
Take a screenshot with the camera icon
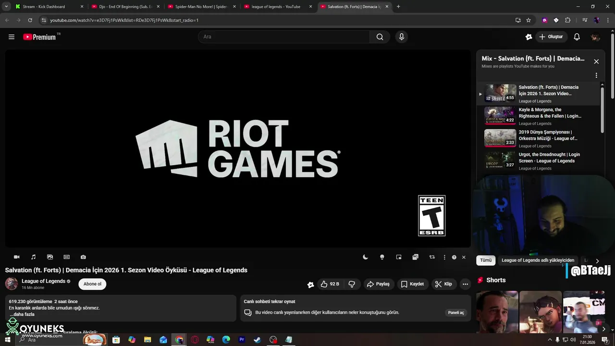(83, 257)
